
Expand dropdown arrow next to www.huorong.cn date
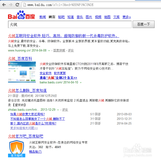click(x=49, y=51)
